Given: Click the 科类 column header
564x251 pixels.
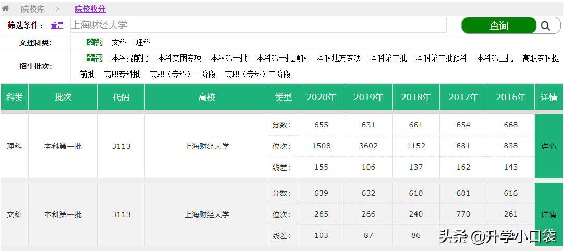Looking at the screenshot, I should click(x=15, y=97).
